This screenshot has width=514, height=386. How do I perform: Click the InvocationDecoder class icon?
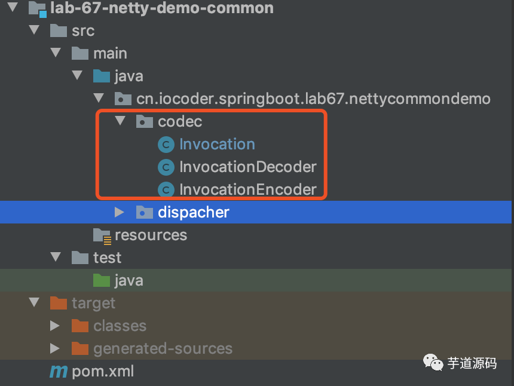click(166, 167)
